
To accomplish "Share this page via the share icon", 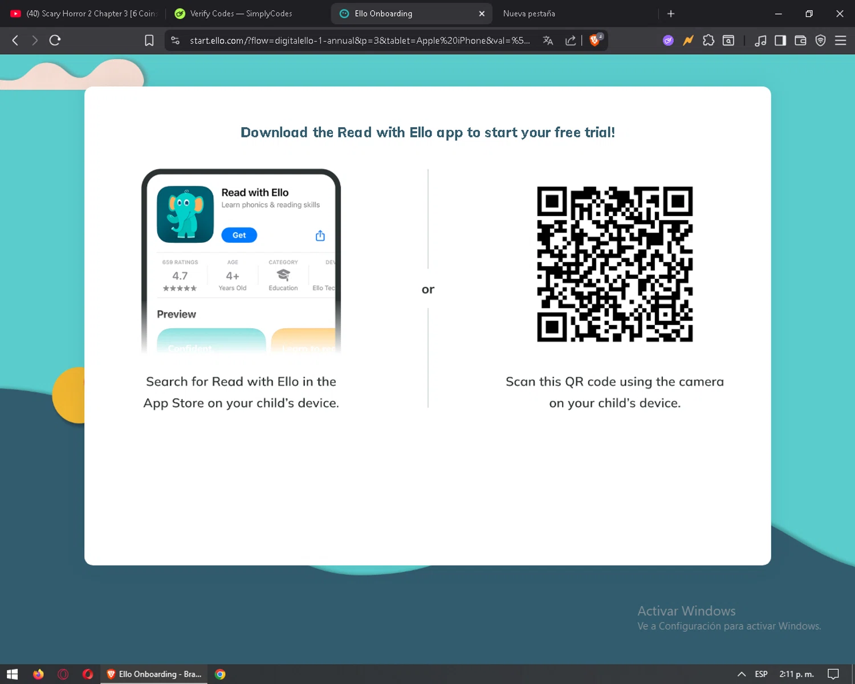I will (570, 40).
